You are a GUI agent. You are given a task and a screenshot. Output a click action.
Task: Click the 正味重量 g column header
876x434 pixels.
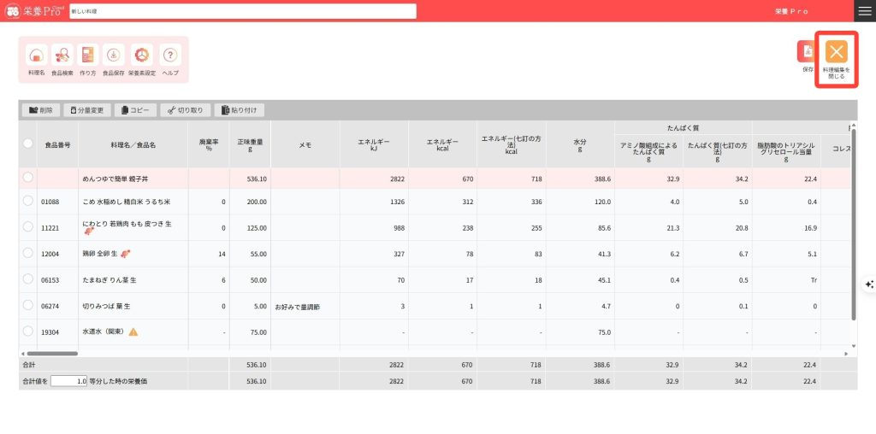click(x=250, y=145)
